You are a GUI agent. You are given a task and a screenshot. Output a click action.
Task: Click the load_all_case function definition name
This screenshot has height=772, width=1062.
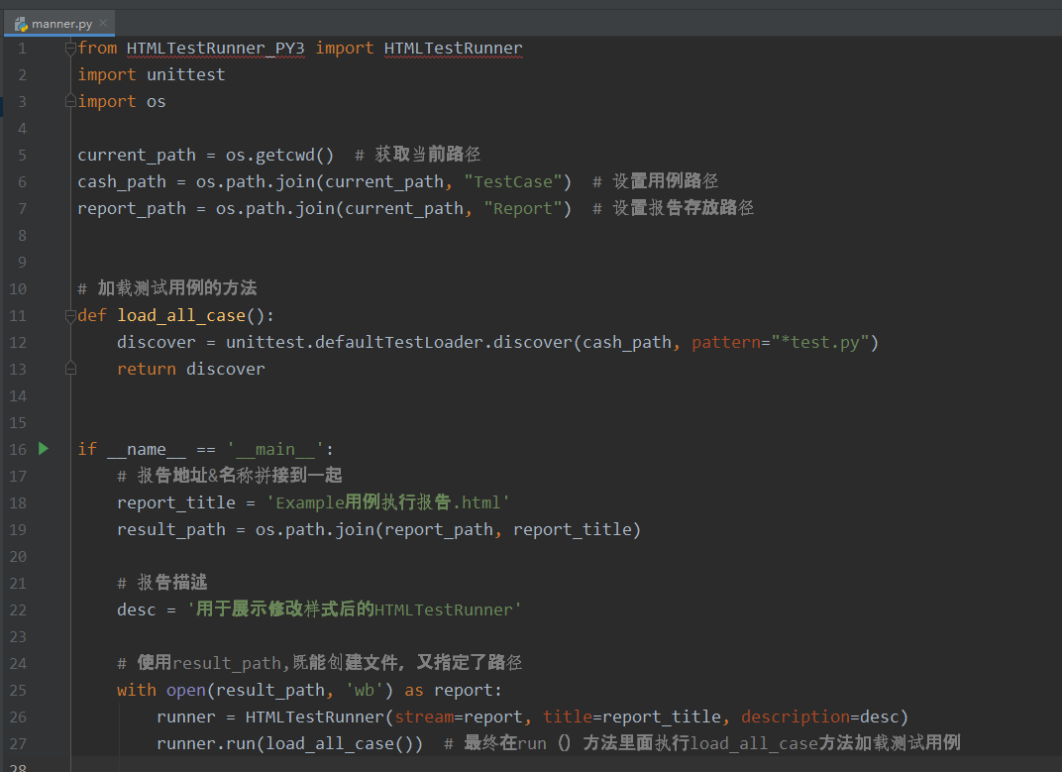181,315
